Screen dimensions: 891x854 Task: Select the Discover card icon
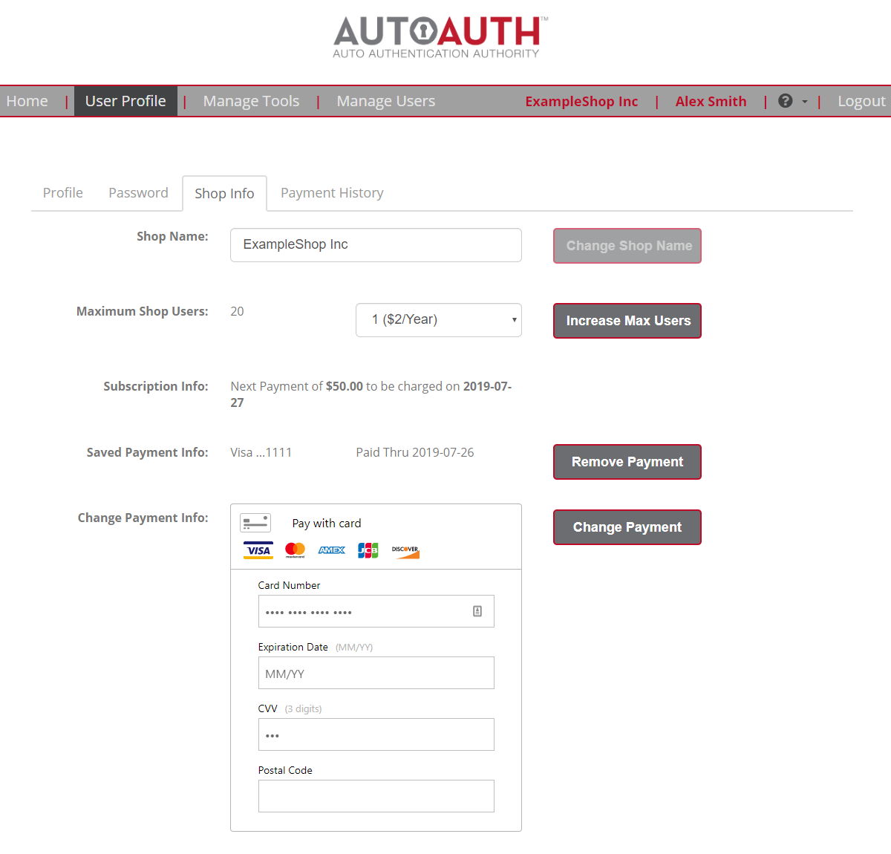tap(405, 550)
